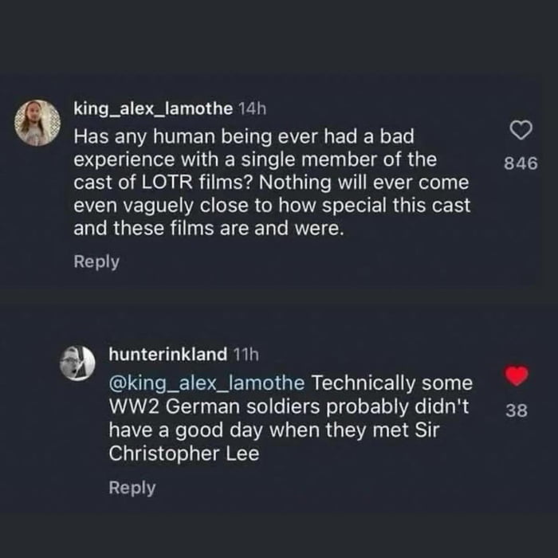Viewport: 558px width, 558px height.
Task: View the 846 likes count
Action: pyautogui.click(x=521, y=163)
